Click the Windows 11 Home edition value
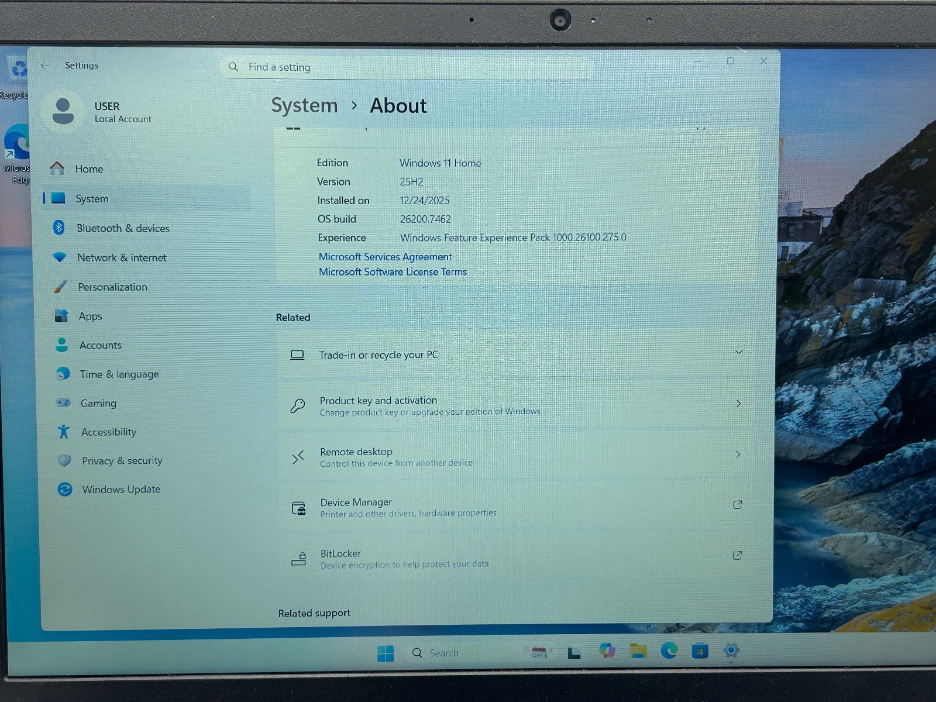Image resolution: width=936 pixels, height=702 pixels. coord(440,163)
